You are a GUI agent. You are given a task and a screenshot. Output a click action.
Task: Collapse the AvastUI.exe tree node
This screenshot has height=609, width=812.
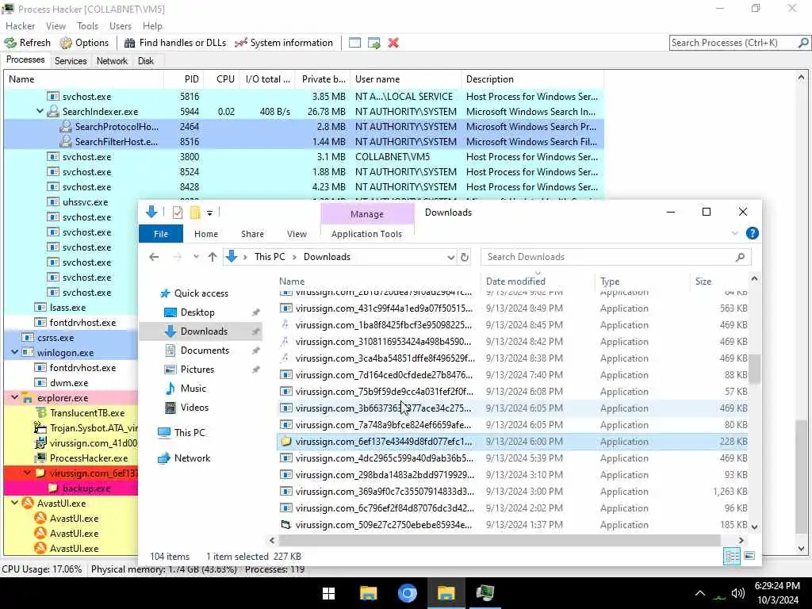point(14,503)
